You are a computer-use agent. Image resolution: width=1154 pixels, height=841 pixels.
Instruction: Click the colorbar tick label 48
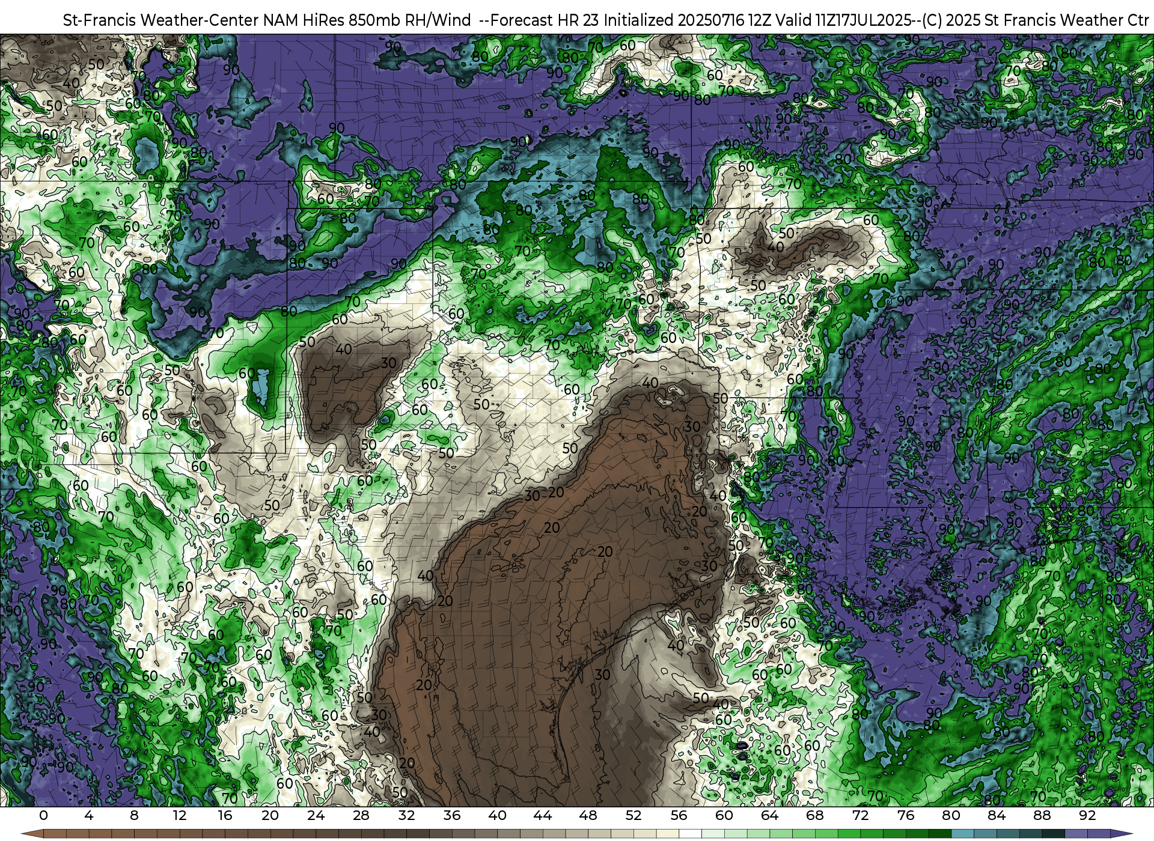(x=588, y=815)
